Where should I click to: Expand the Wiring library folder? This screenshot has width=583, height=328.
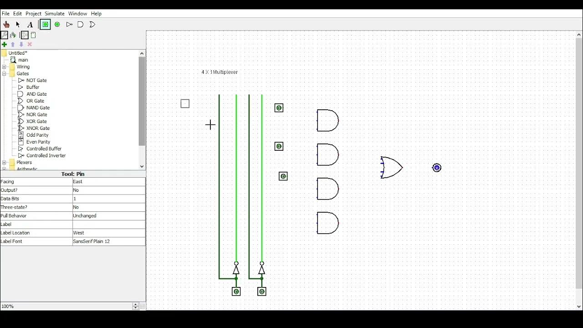point(4,67)
